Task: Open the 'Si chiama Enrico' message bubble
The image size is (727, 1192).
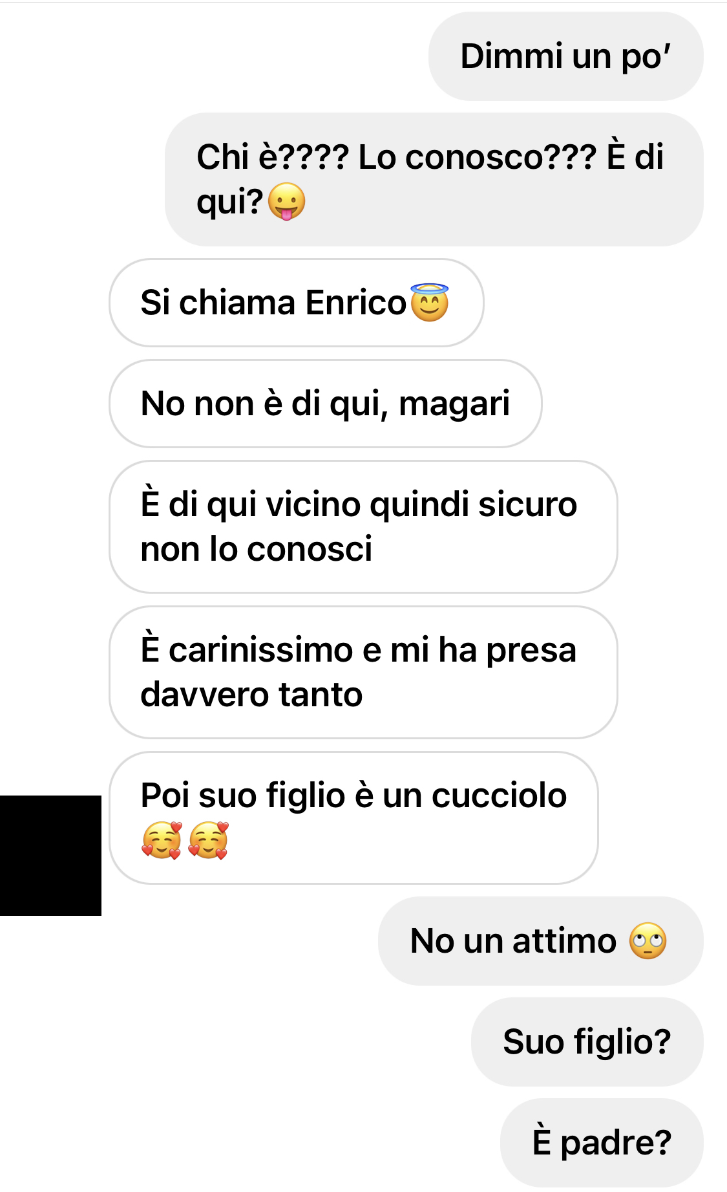Action: tap(296, 303)
